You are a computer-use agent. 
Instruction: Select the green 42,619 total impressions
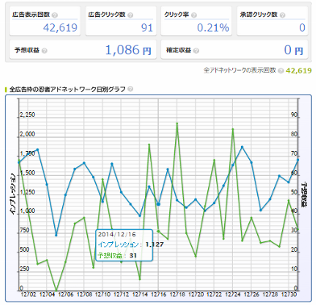[x=299, y=70]
